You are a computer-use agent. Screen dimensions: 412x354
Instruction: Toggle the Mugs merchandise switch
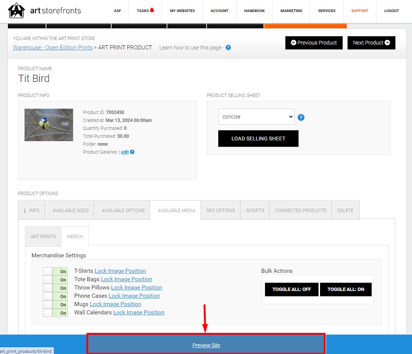tap(55, 305)
